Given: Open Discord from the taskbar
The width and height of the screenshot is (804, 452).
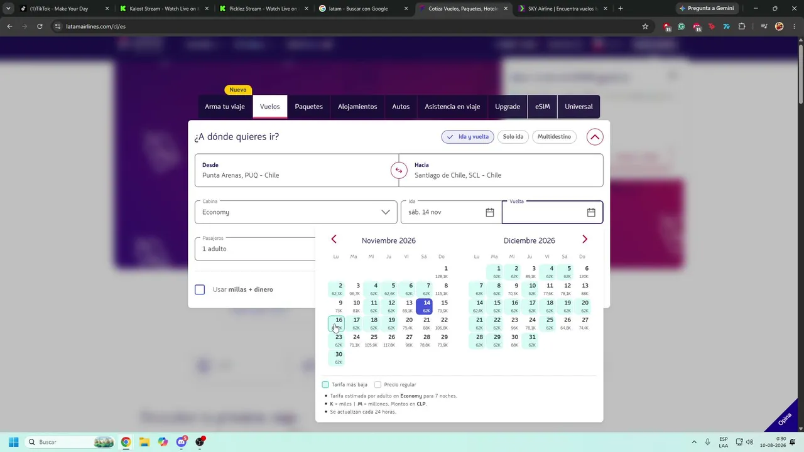Looking at the screenshot, I should click(182, 442).
